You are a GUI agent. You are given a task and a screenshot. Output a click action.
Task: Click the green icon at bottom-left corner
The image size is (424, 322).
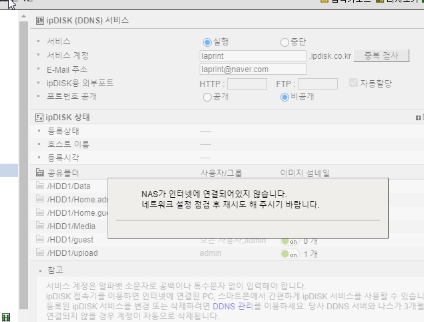point(6,317)
